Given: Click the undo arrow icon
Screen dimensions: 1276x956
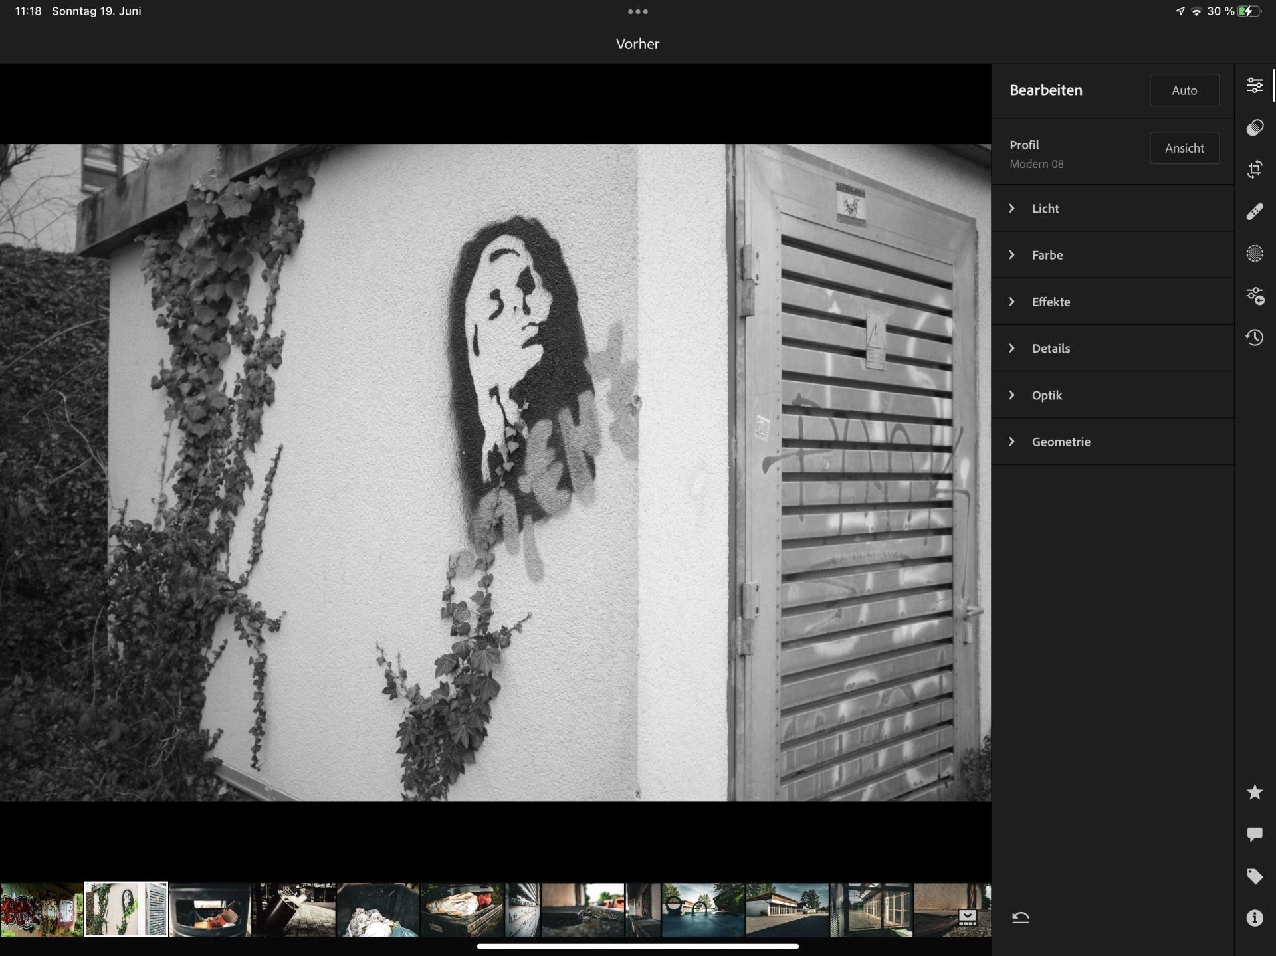Looking at the screenshot, I should 1020,918.
